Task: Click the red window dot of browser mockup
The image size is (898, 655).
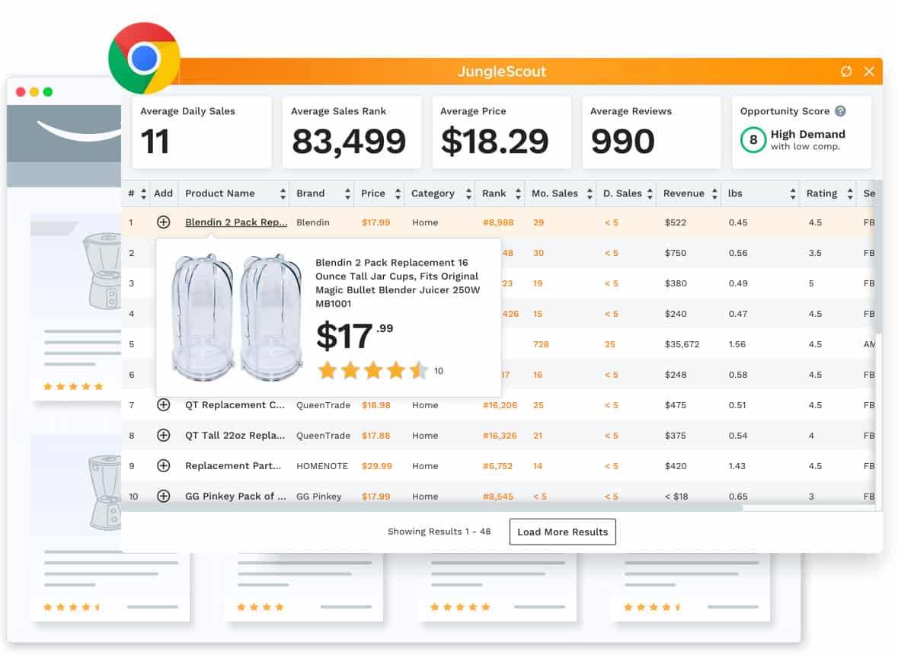Action: point(21,91)
